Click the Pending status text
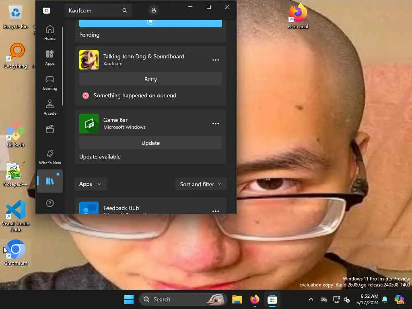The height and width of the screenshot is (309, 412). [89, 35]
